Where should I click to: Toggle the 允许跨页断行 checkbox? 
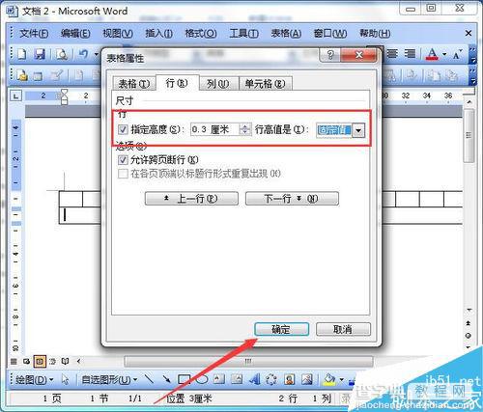tap(123, 159)
